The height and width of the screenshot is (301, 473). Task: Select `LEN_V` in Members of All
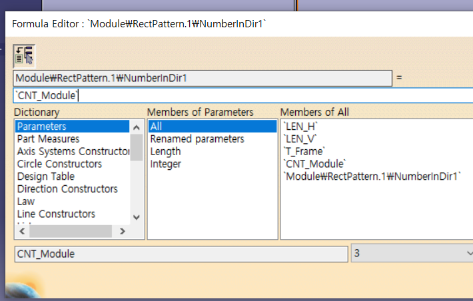point(300,139)
